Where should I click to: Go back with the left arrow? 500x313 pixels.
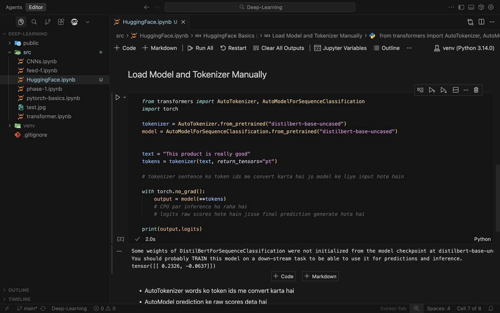[147, 7]
